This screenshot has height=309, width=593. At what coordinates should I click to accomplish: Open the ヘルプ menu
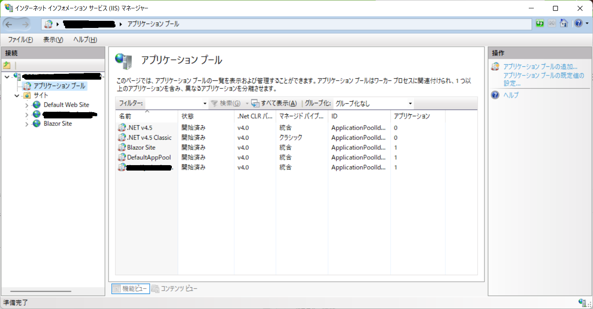(85, 40)
